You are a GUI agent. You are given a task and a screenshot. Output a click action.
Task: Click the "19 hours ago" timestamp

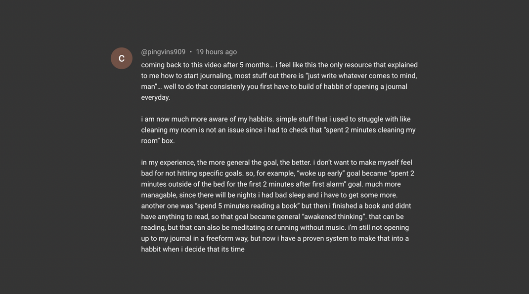click(x=216, y=52)
